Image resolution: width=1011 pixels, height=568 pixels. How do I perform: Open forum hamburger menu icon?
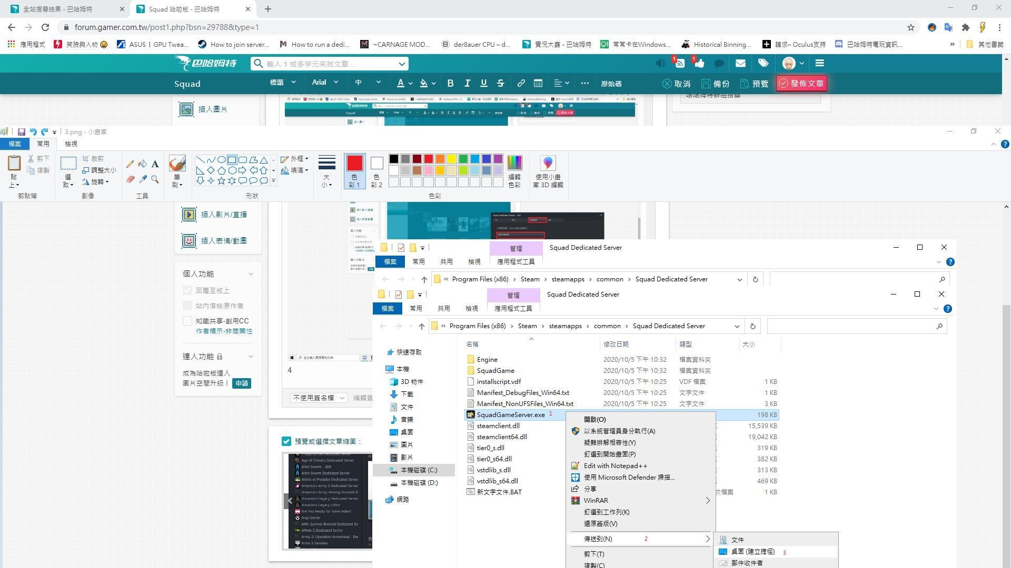(819, 63)
